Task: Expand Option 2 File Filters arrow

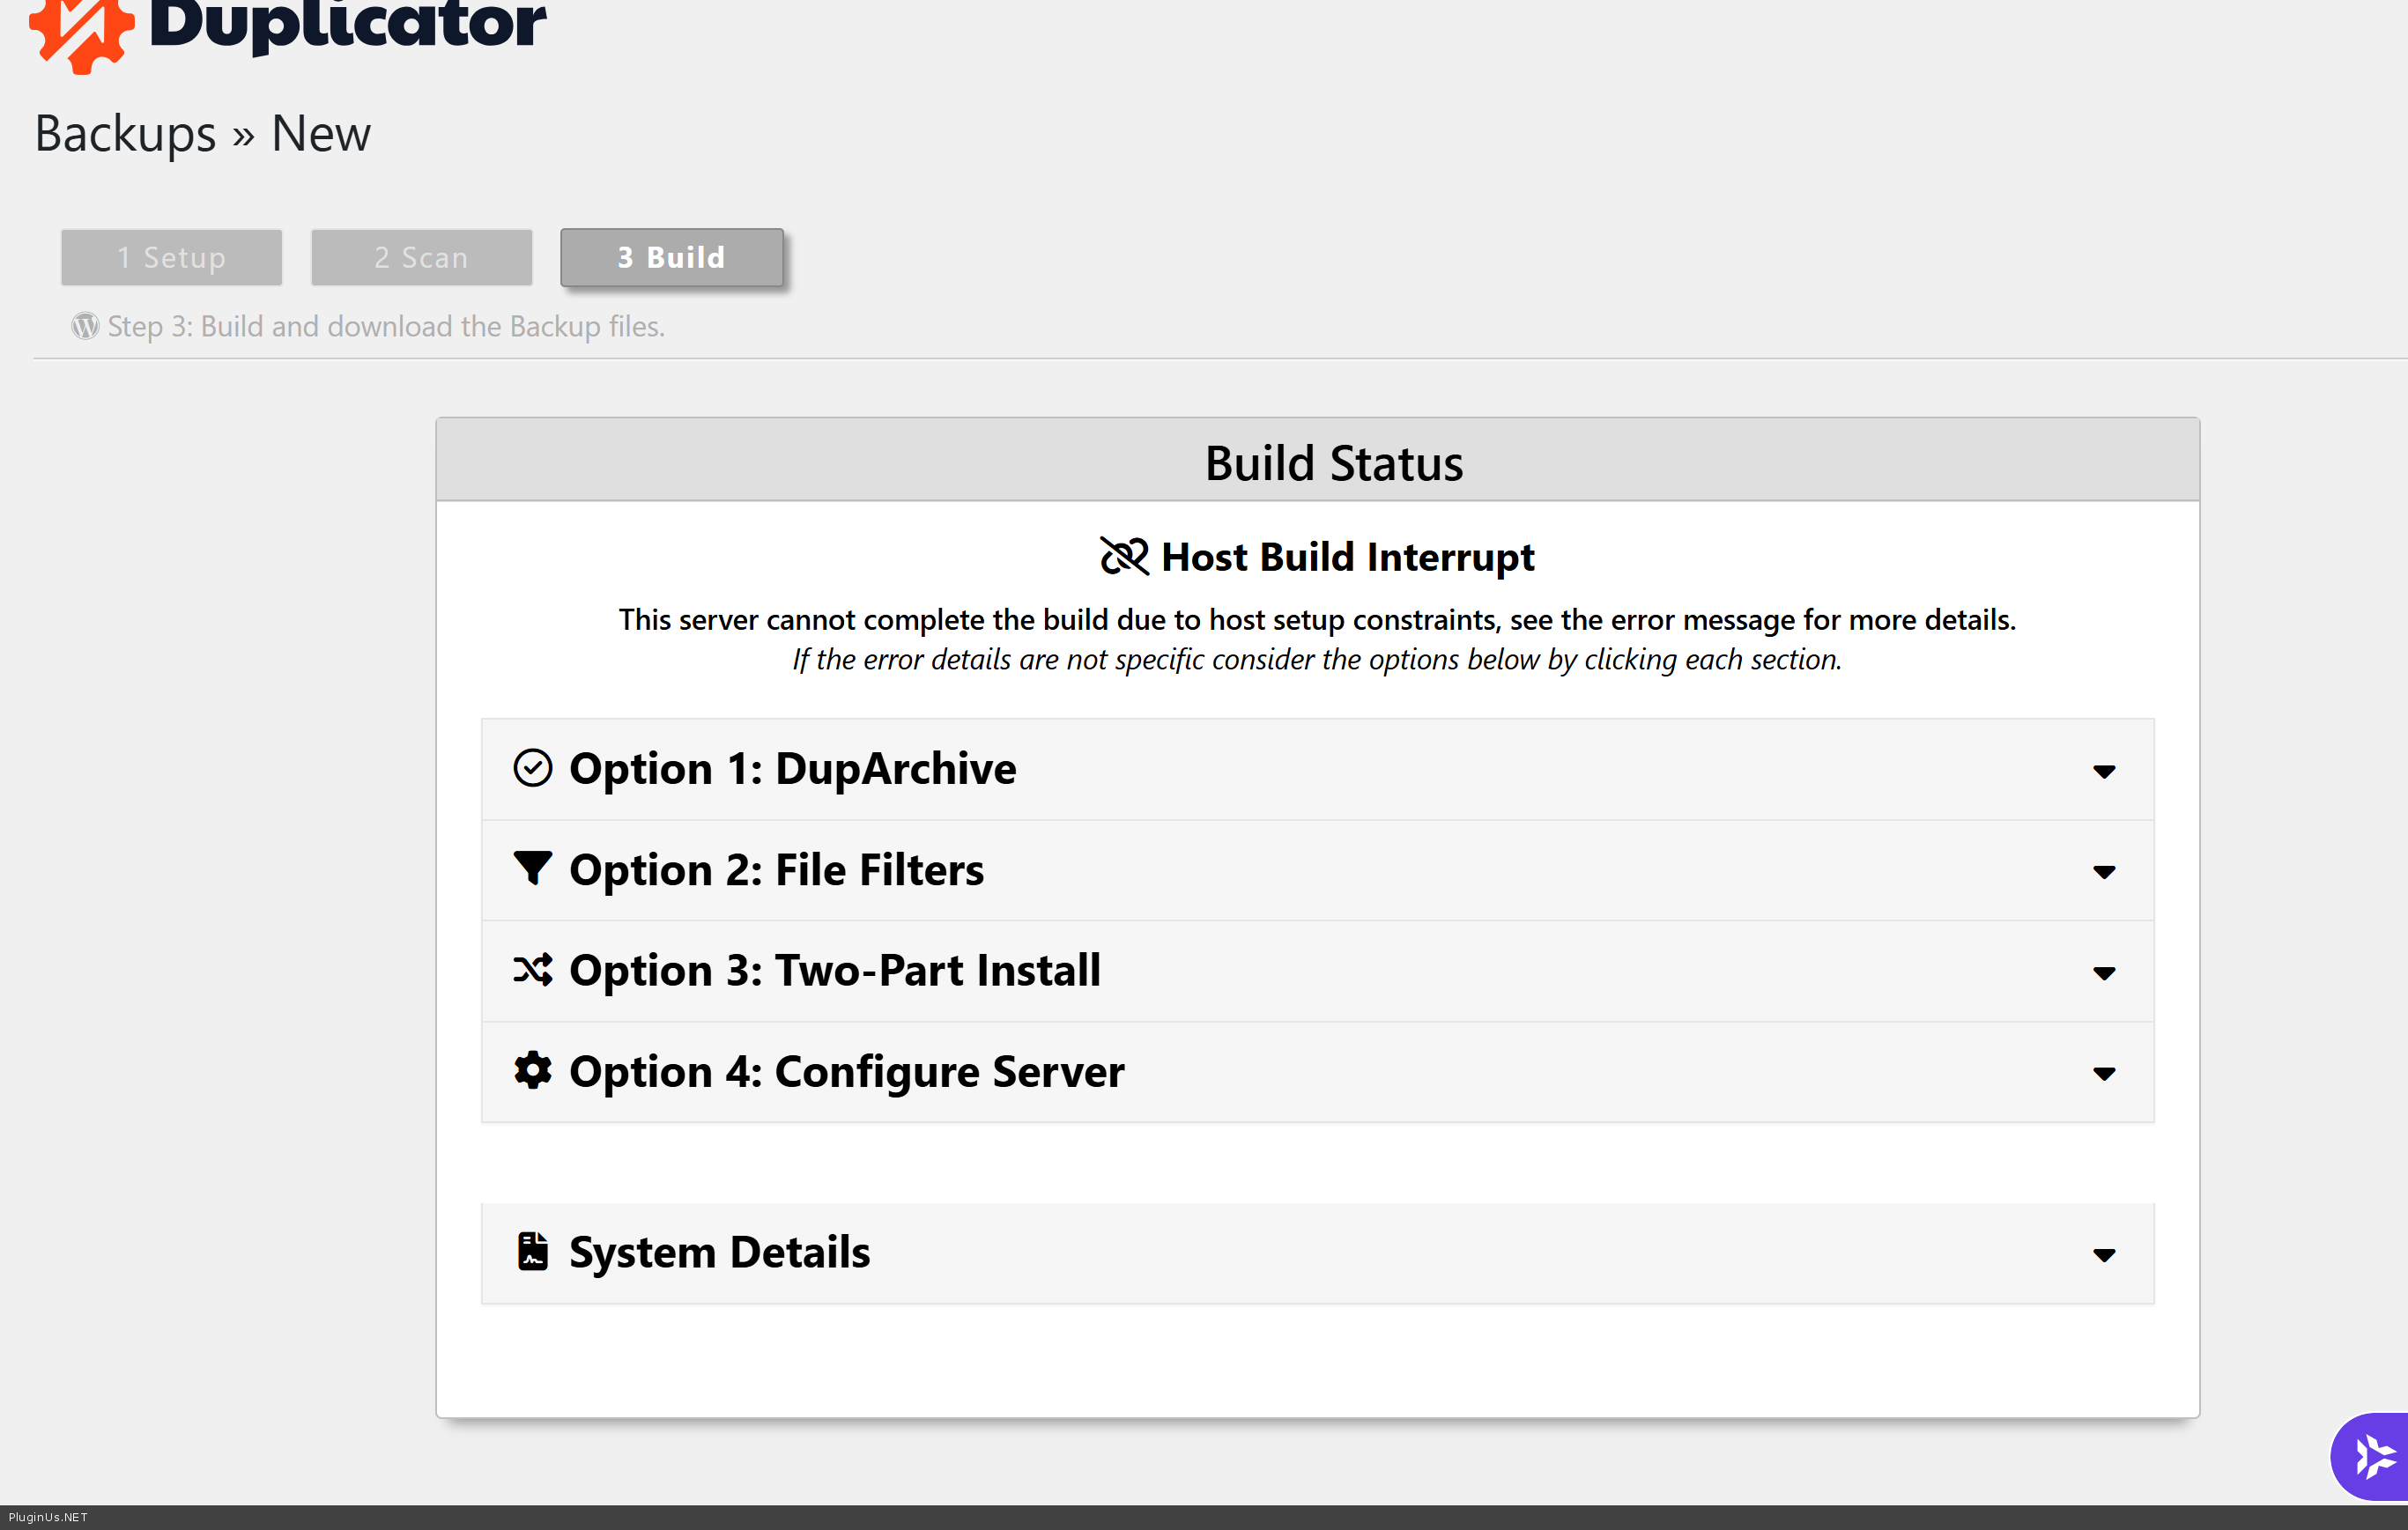Action: tap(2103, 872)
